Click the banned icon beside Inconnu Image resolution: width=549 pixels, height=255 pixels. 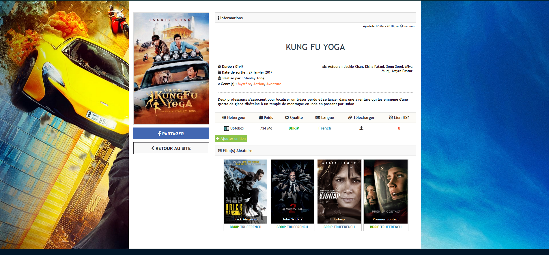pyautogui.click(x=401, y=26)
